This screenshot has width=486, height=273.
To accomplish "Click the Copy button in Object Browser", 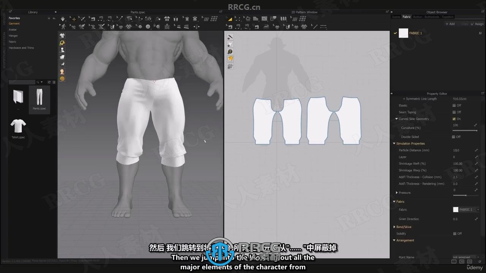I will click(x=465, y=24).
